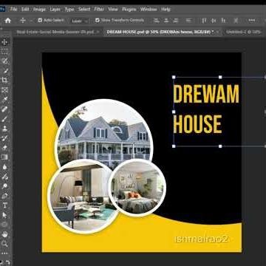Click the HOUSE text on canvas
The width and height of the screenshot is (266, 266).
click(x=197, y=124)
